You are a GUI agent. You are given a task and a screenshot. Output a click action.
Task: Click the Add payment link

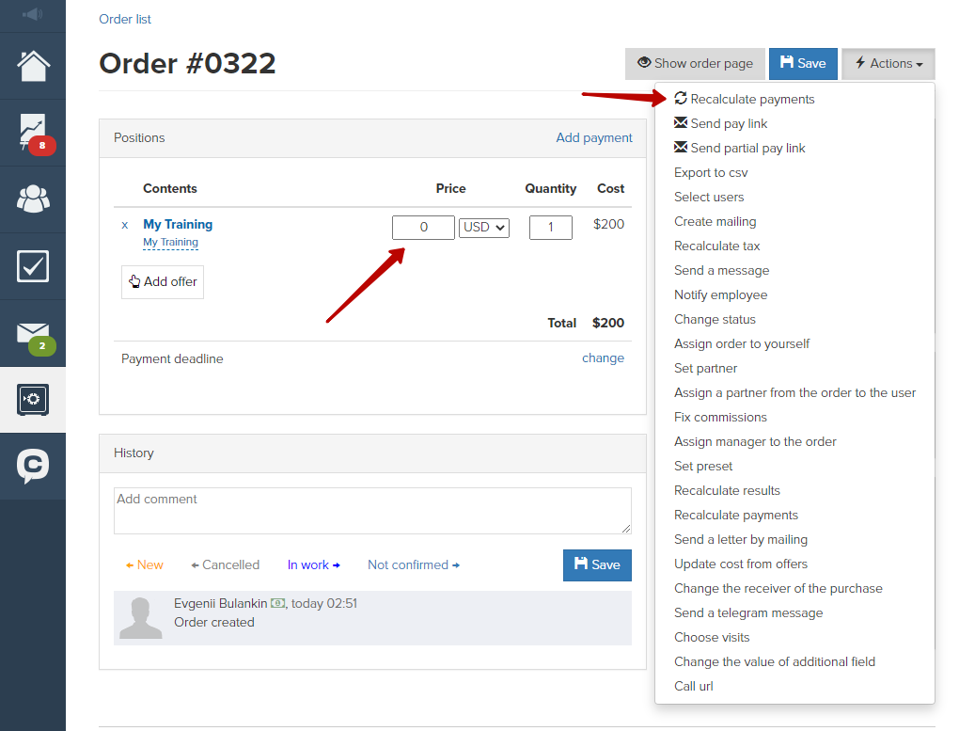coord(594,137)
